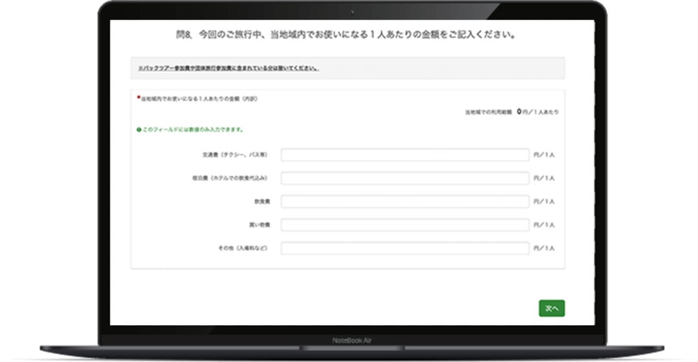Click the green numeric-only hint message text
The height and width of the screenshot is (362, 698).
coord(193,130)
